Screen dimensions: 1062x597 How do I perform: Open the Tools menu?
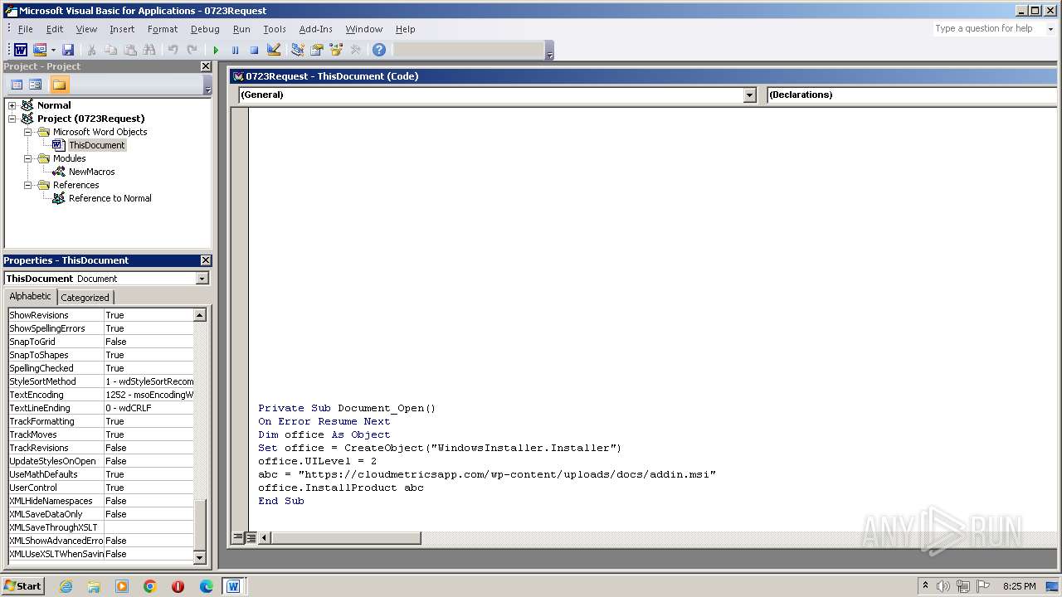click(275, 29)
